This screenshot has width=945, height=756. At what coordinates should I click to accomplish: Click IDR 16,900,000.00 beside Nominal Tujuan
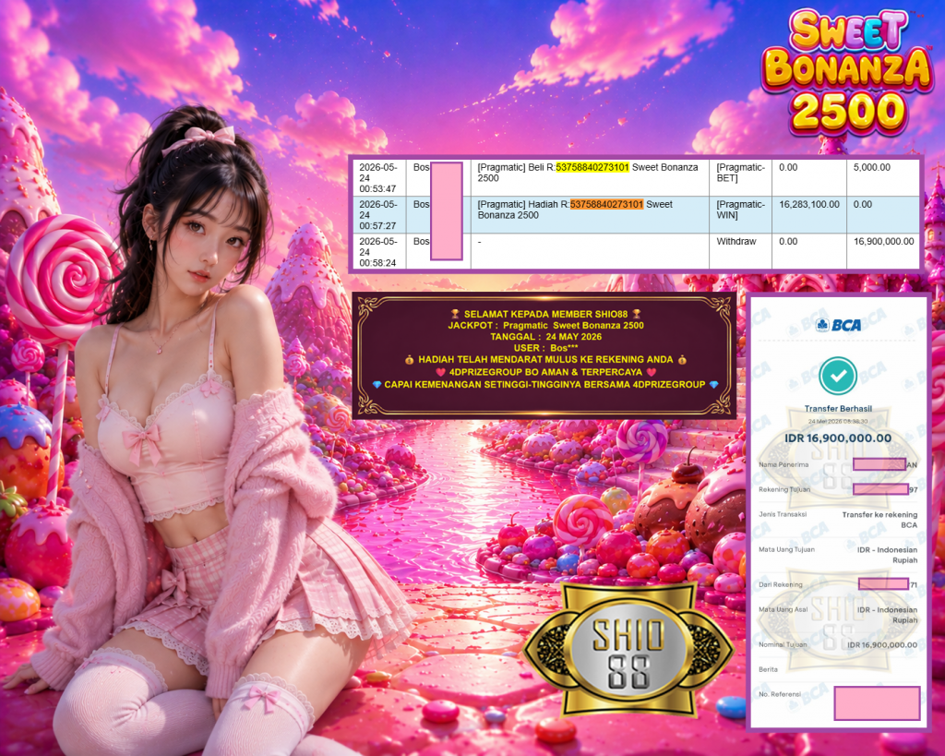pyautogui.click(x=882, y=645)
